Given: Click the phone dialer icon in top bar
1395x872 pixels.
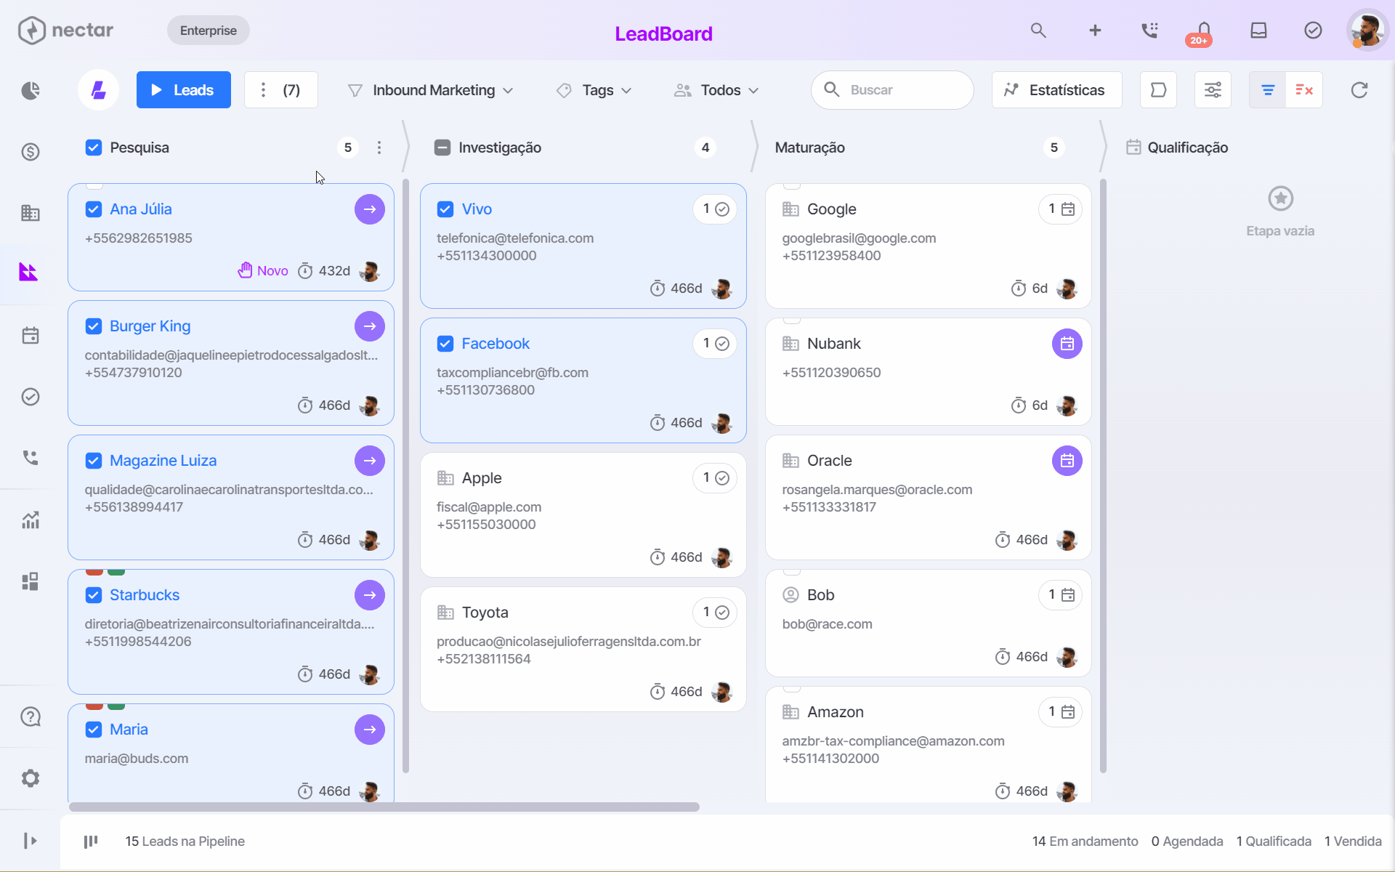Looking at the screenshot, I should click(1149, 31).
